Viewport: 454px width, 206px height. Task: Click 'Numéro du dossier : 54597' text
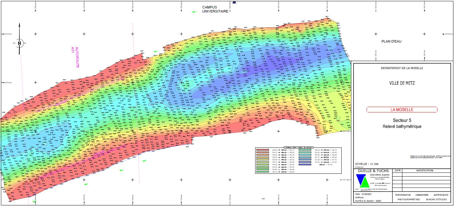pos(368,201)
